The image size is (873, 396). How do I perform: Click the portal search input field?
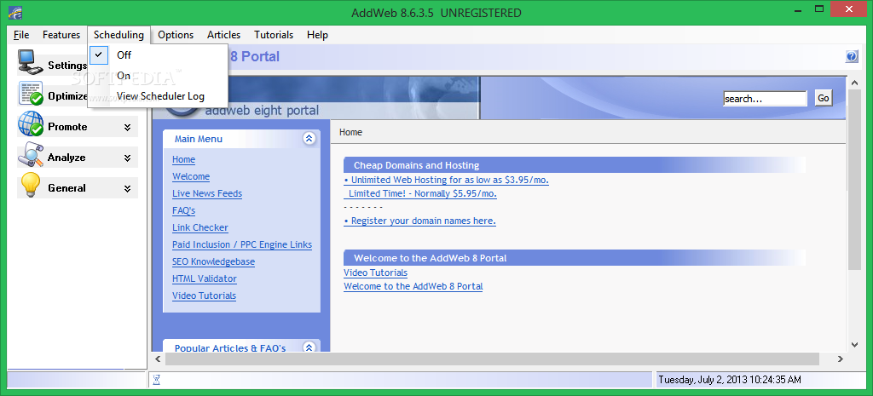click(x=765, y=99)
